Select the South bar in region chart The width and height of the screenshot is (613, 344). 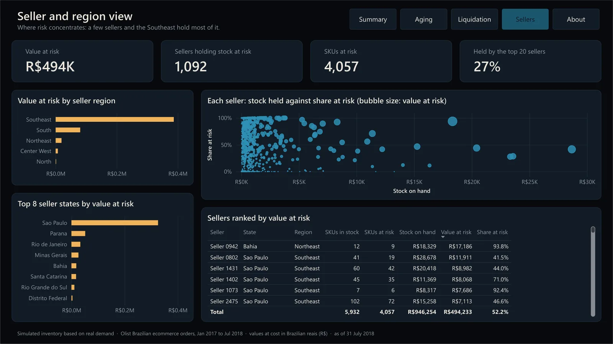[68, 130]
